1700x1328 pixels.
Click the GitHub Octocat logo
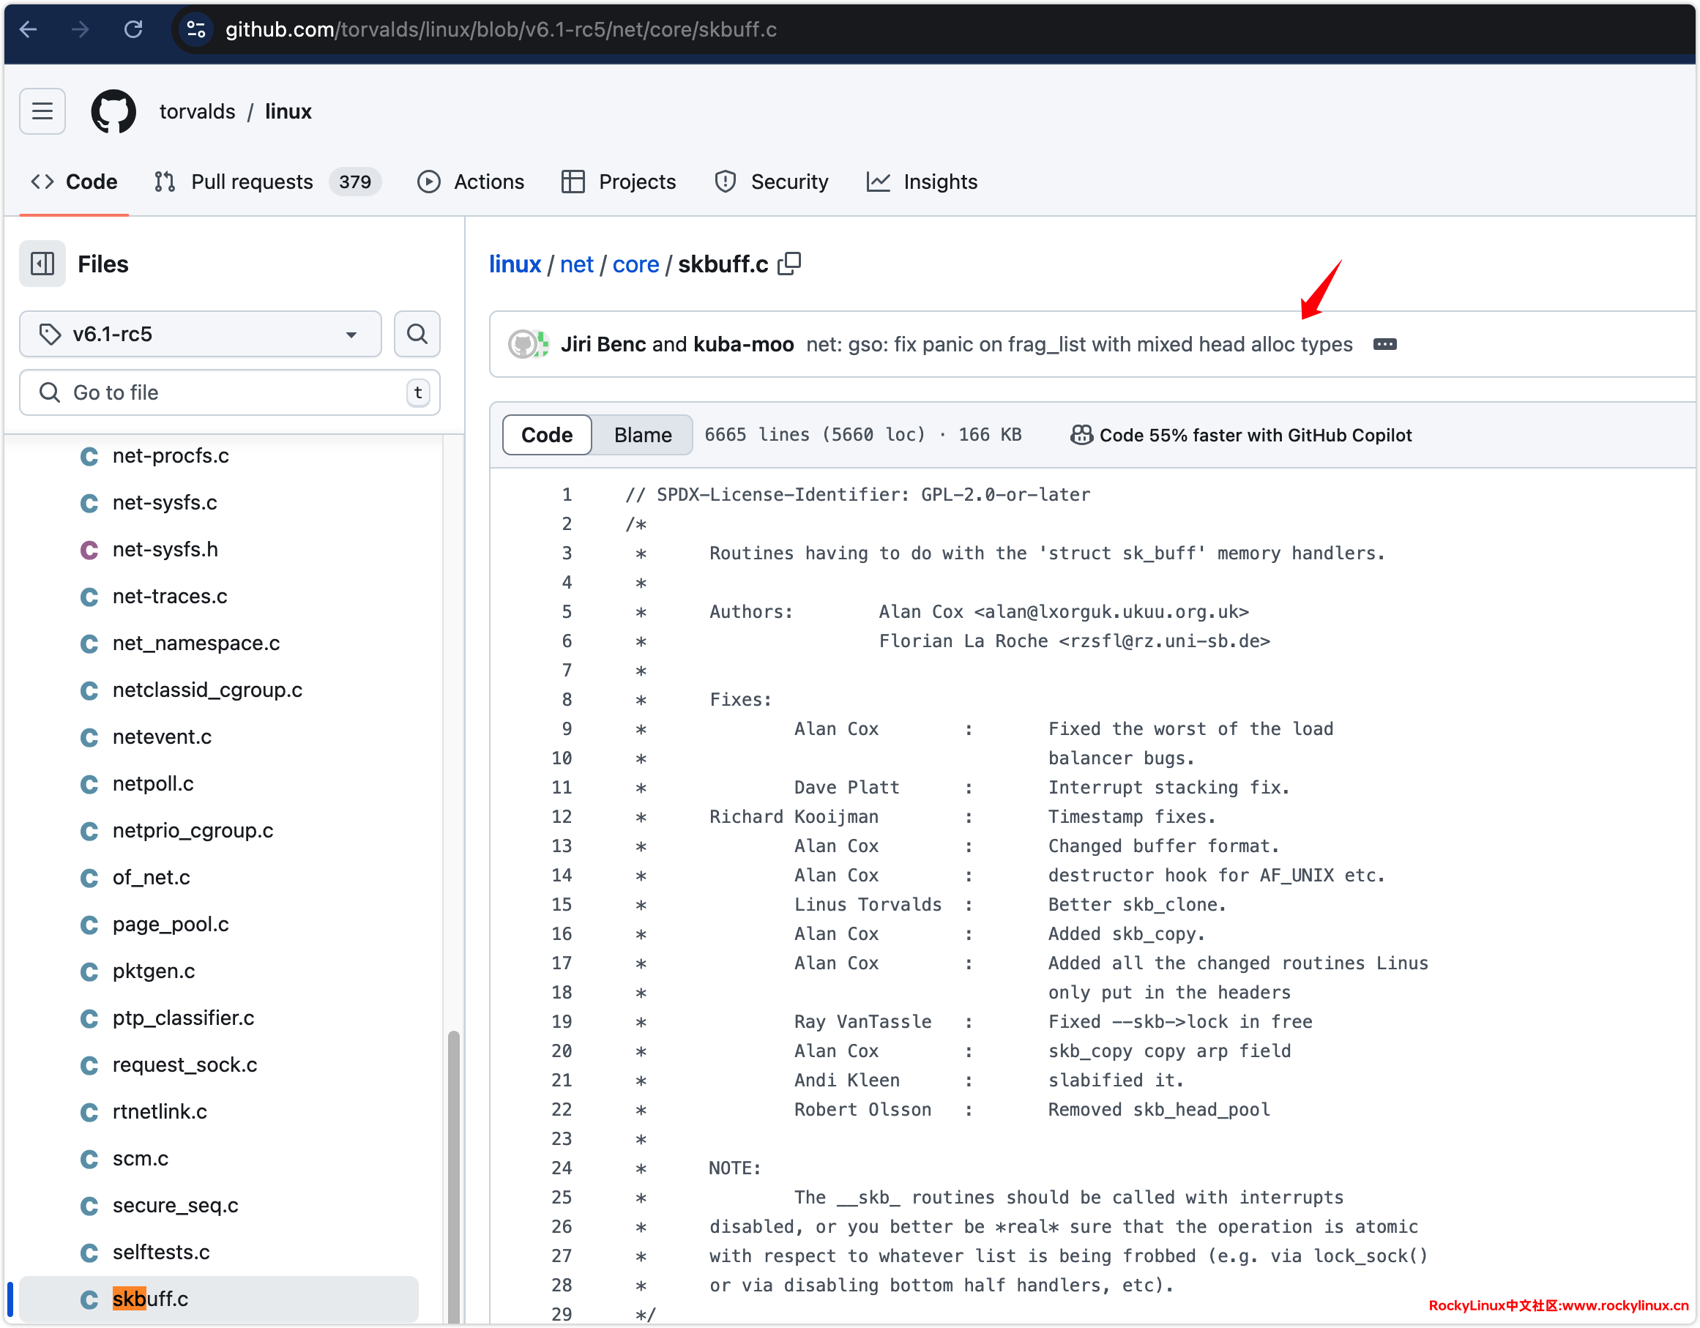click(113, 111)
